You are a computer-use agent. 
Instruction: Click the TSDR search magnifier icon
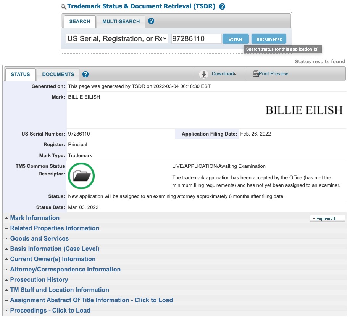63,6
